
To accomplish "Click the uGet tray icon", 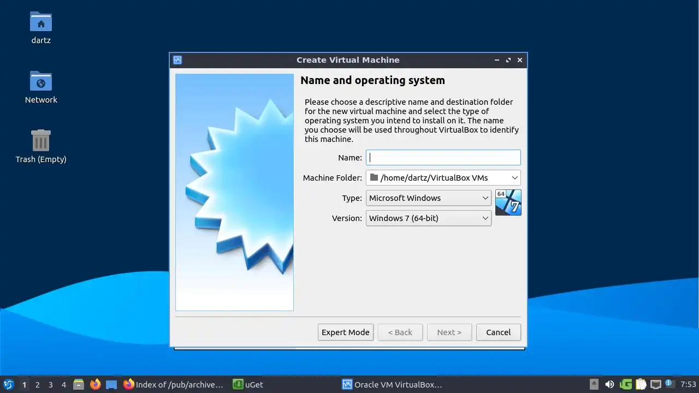I will coord(626,384).
